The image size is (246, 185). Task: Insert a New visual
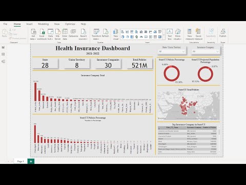pos(116,34)
